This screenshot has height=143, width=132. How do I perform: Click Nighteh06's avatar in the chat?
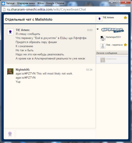click(10, 71)
